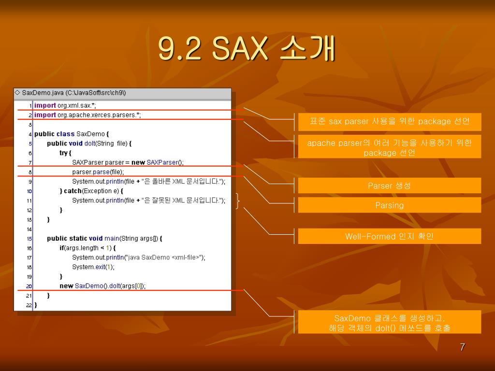
Task: Click code line 'import org.xml.sax.*;'
Action: (65, 105)
